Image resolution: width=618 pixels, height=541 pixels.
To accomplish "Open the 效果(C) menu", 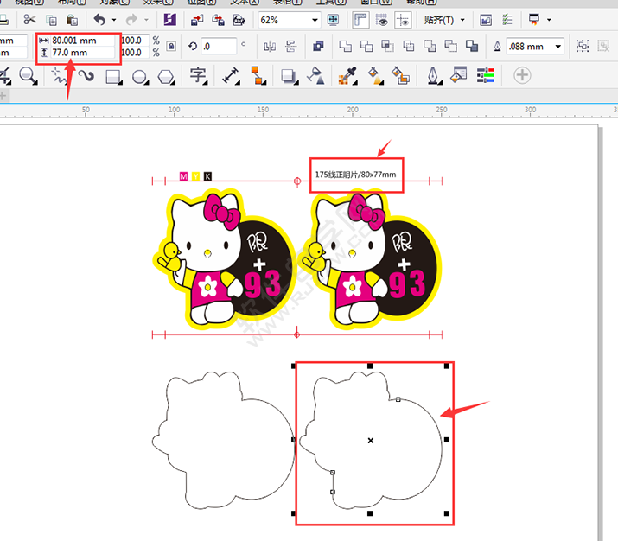I will tap(158, 2).
